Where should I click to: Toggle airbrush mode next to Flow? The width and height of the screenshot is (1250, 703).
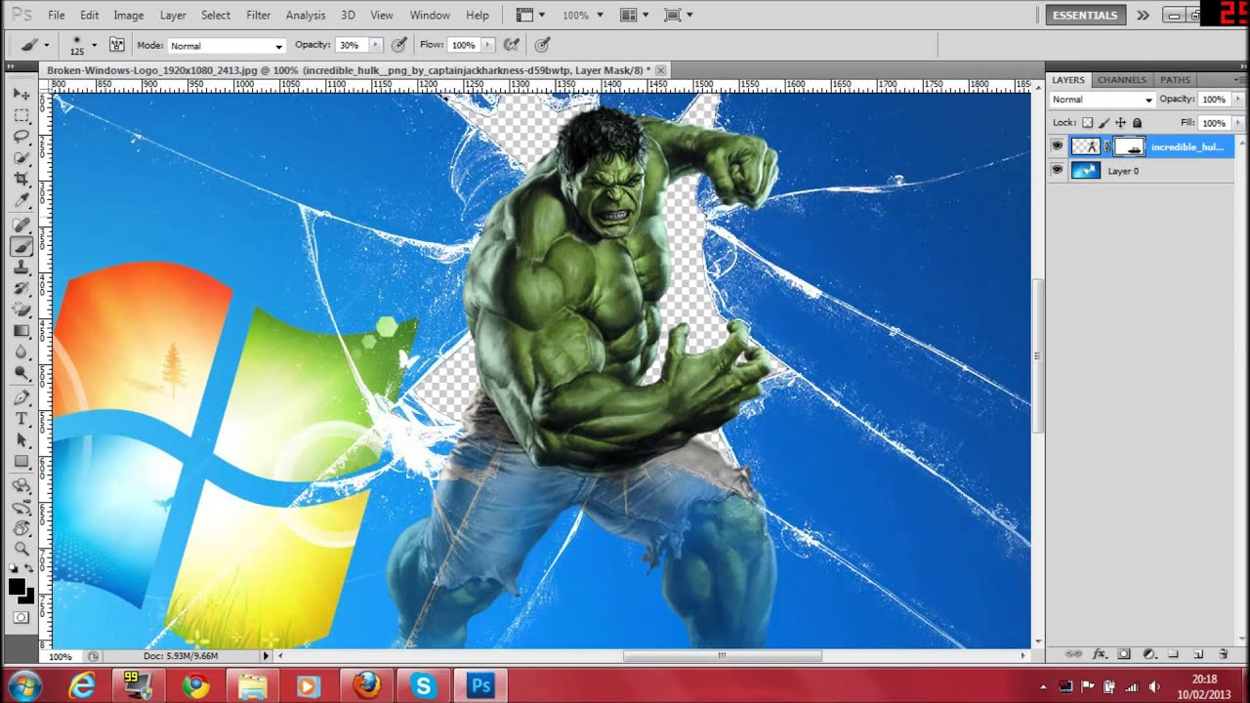(511, 45)
